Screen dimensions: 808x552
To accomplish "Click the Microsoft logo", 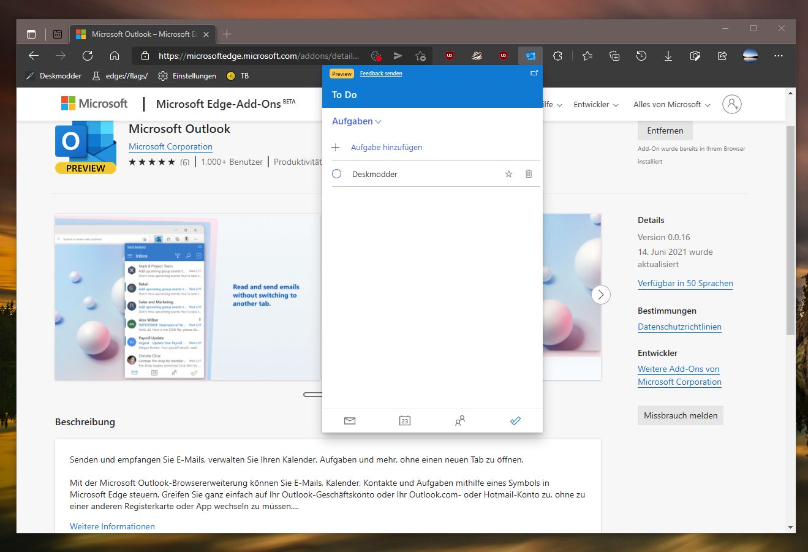I will (x=94, y=104).
